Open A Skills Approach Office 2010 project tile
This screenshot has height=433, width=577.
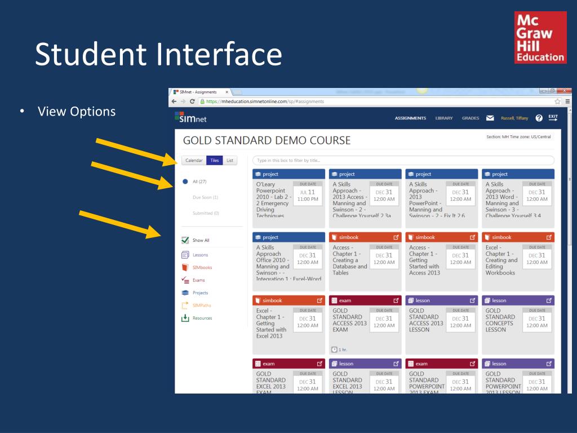click(289, 262)
